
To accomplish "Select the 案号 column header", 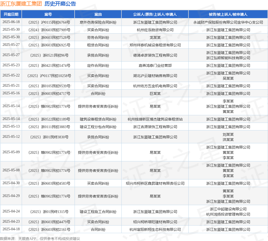I will click(x=48, y=14).
